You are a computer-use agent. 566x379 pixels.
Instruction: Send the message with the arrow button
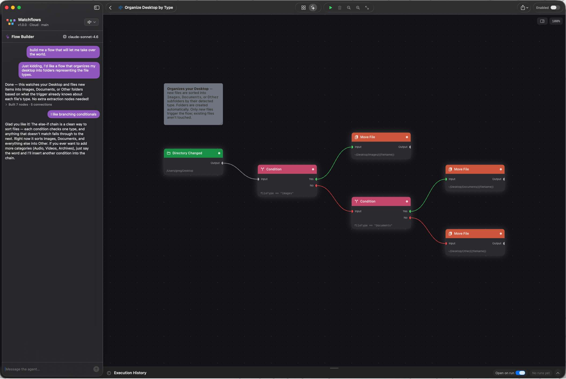[x=96, y=369]
